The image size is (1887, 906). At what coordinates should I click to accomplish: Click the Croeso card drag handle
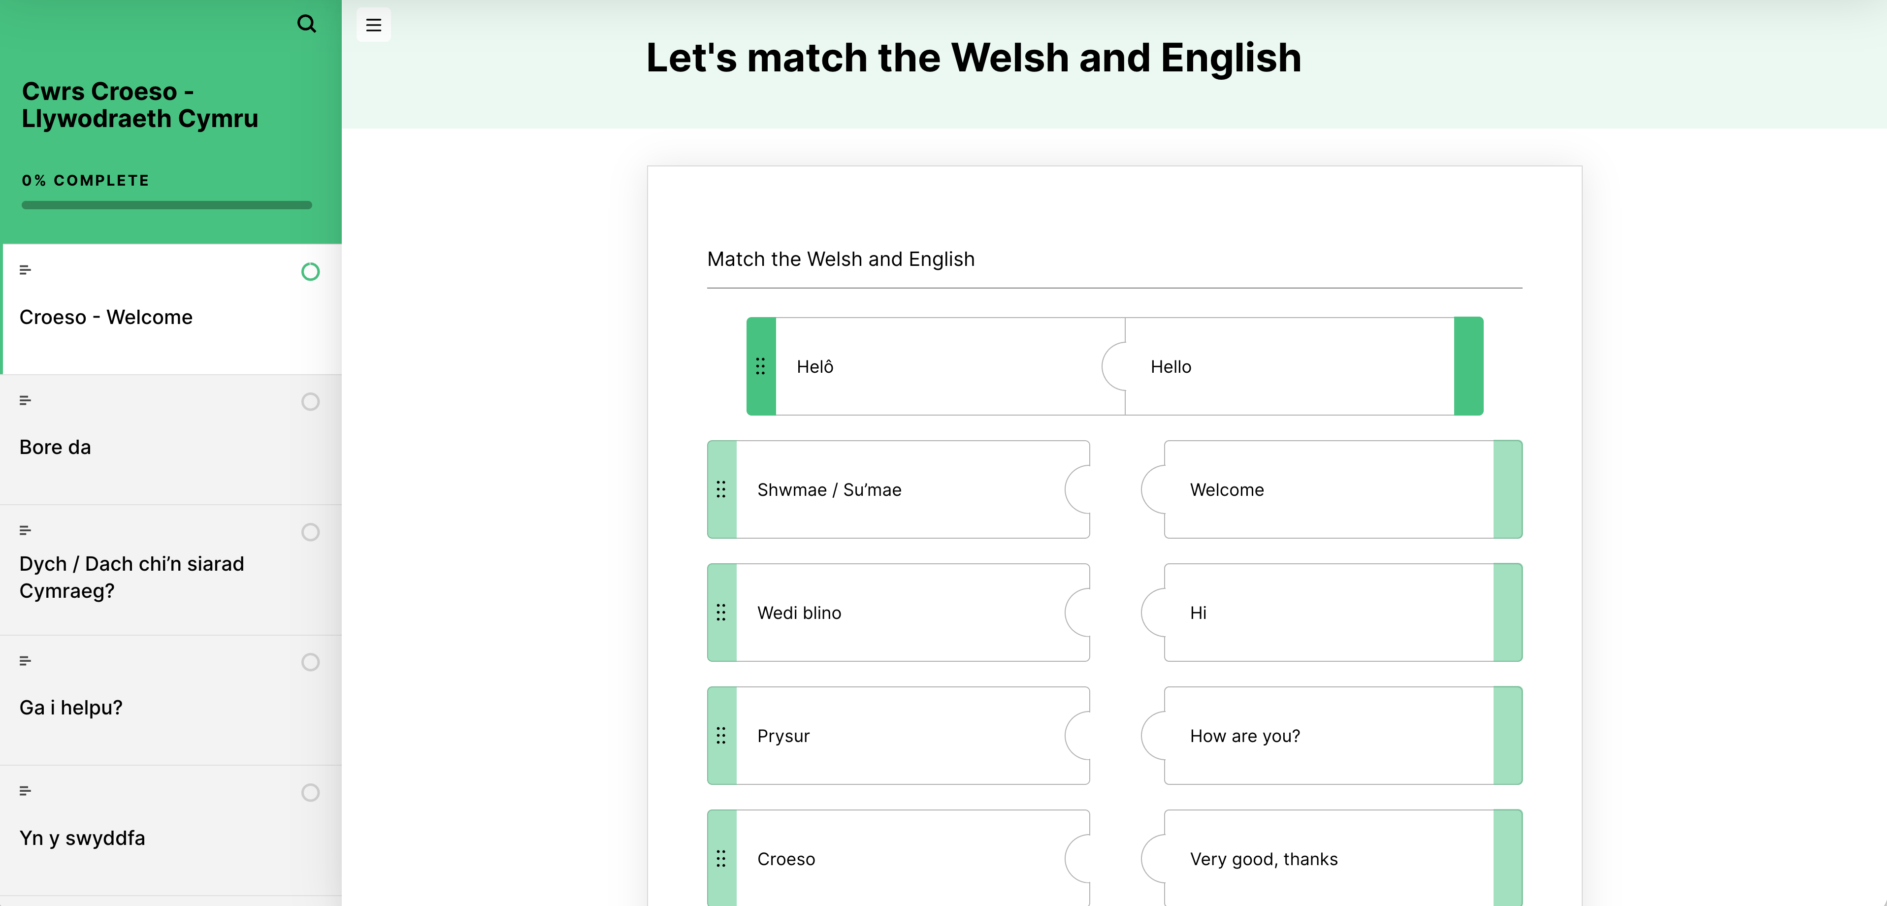(721, 858)
